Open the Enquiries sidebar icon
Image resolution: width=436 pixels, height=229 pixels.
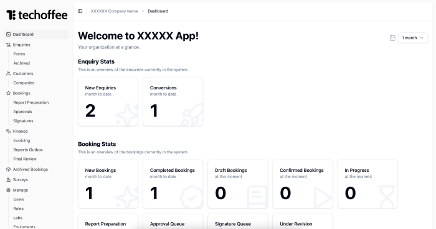tap(8, 45)
